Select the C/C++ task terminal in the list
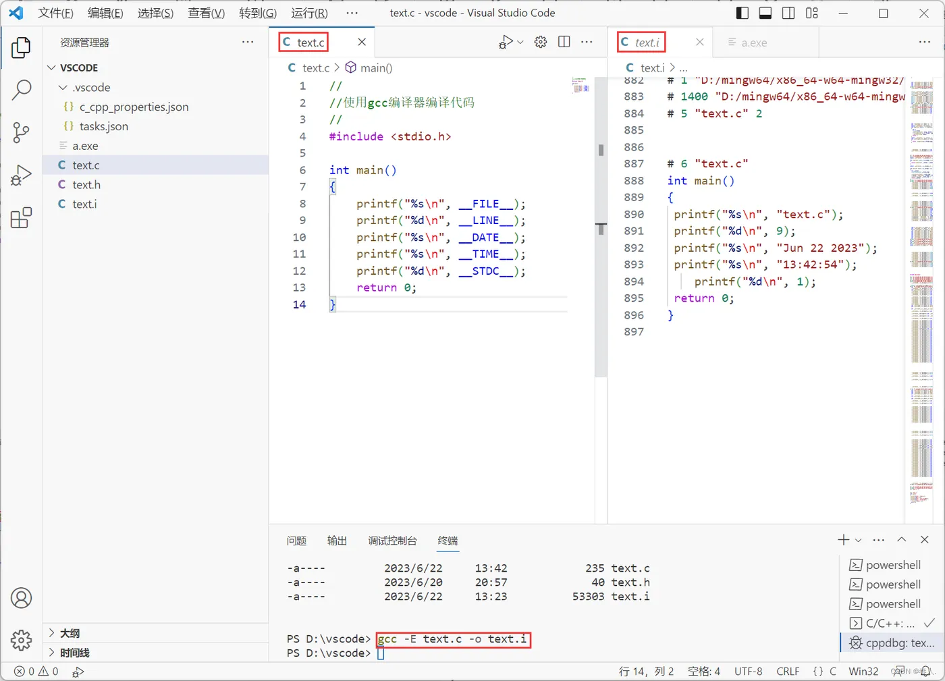The image size is (945, 681). pos(891,624)
